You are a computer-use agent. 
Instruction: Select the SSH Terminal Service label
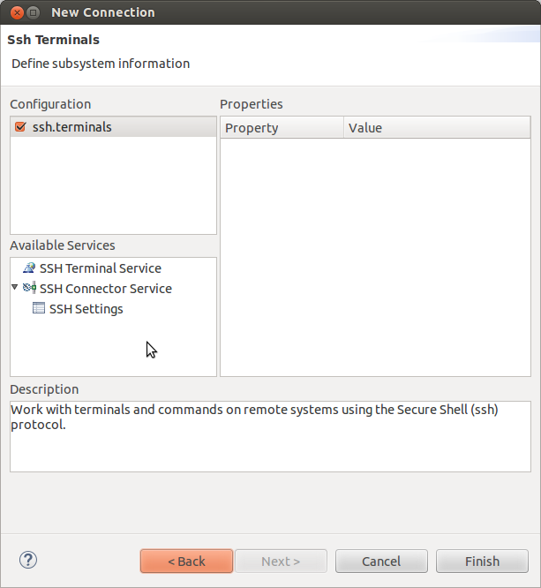pyautogui.click(x=100, y=268)
